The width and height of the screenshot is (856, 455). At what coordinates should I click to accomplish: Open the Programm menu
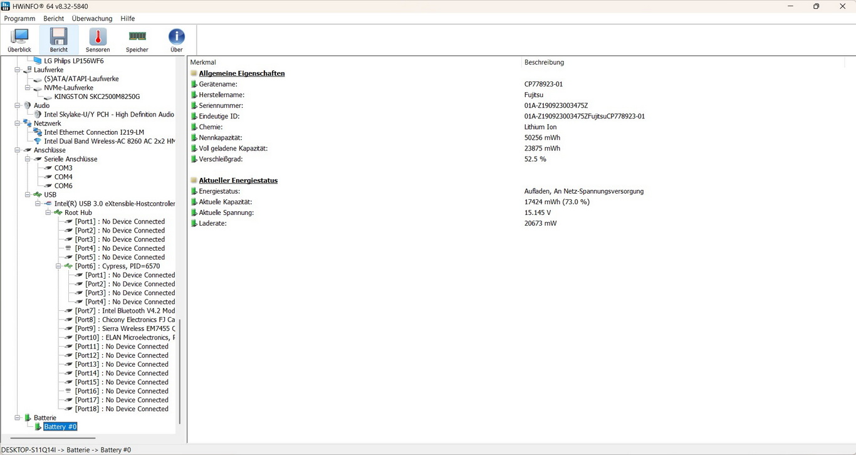pyautogui.click(x=19, y=19)
